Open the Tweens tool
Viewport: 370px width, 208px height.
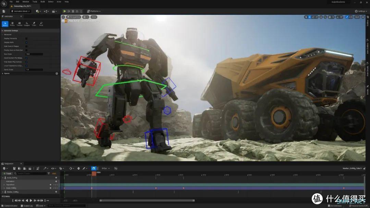(x=20, y=24)
